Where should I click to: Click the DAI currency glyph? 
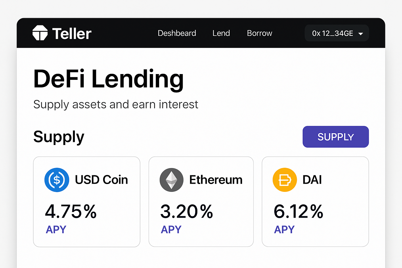pos(285,180)
